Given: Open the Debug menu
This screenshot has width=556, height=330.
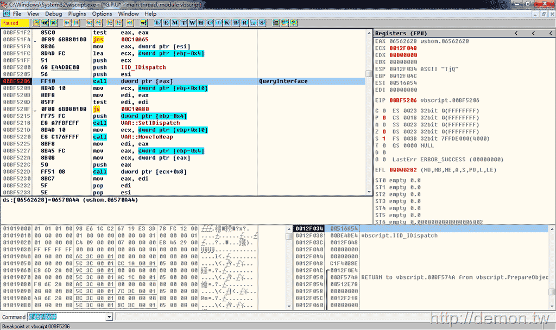Looking at the screenshot, I should click(x=54, y=14).
